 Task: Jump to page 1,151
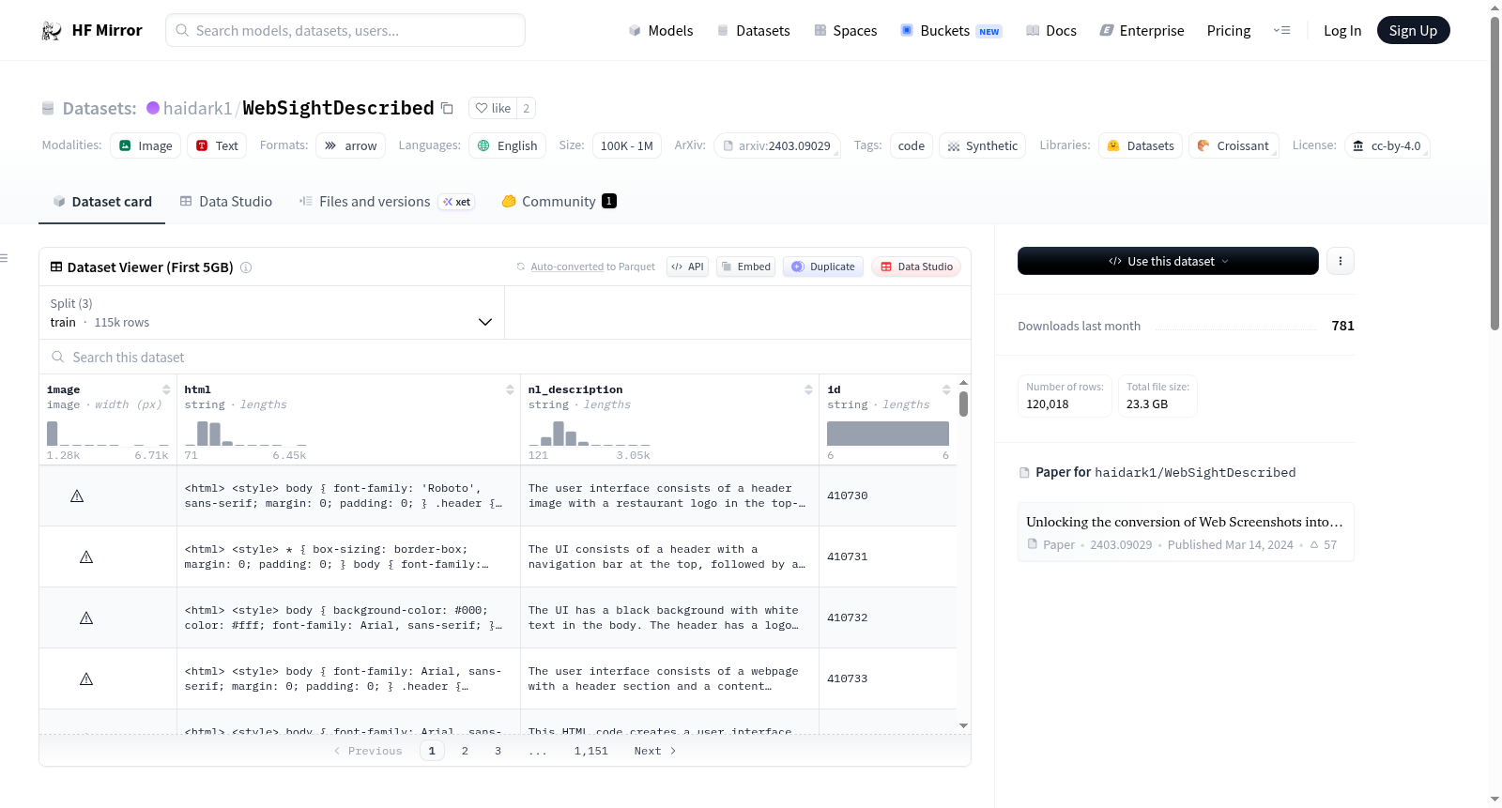[x=591, y=751]
